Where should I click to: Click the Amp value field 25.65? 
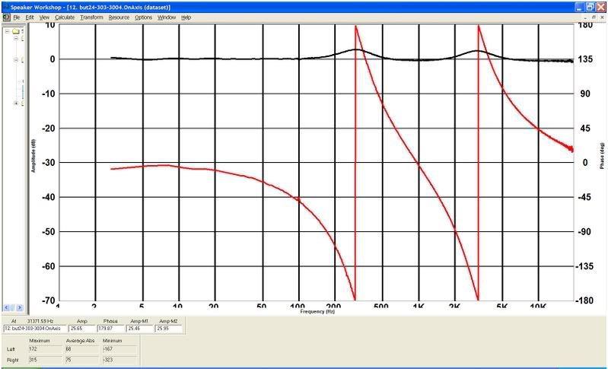[x=82, y=329]
